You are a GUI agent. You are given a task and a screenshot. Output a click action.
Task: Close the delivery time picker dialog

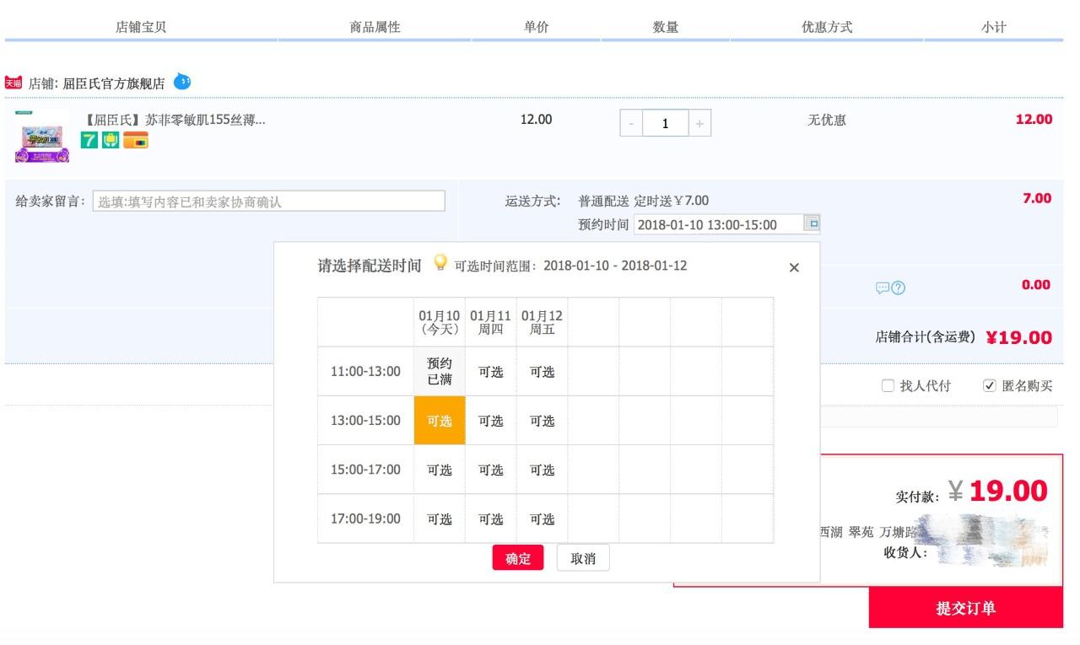(x=794, y=267)
